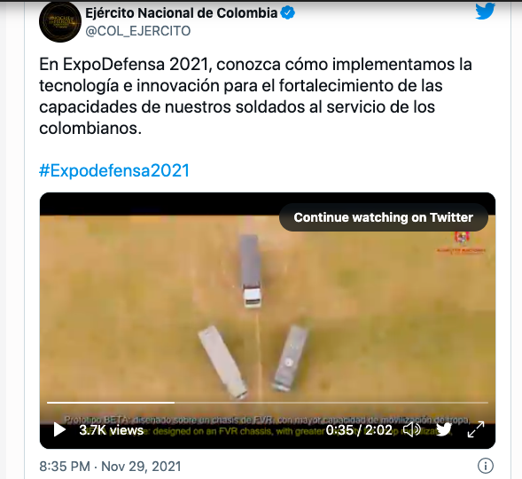522x479 pixels.
Task: Click the blue verified badge
Action: coord(288,13)
